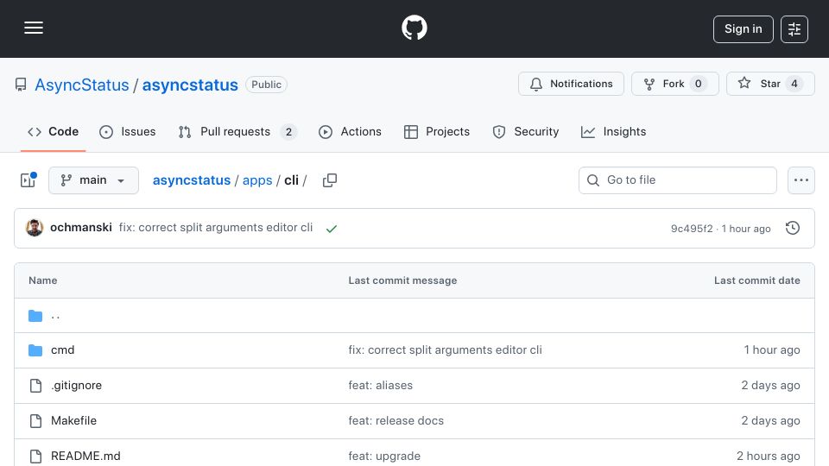
Task: Open the cmd folder
Action: click(62, 349)
